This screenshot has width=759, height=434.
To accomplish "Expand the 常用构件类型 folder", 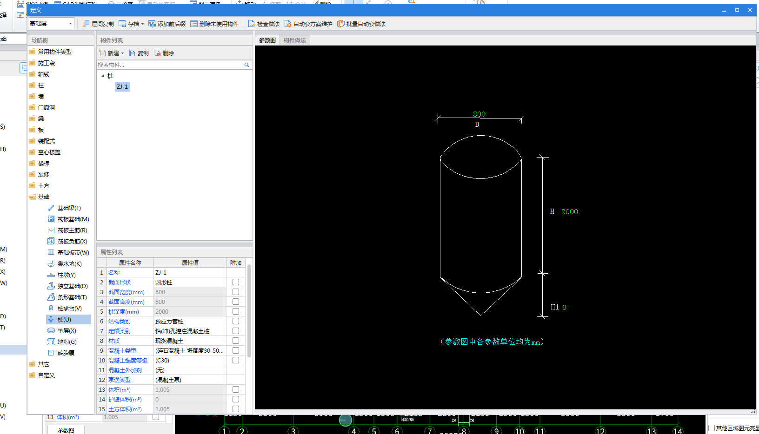I will [x=32, y=52].
